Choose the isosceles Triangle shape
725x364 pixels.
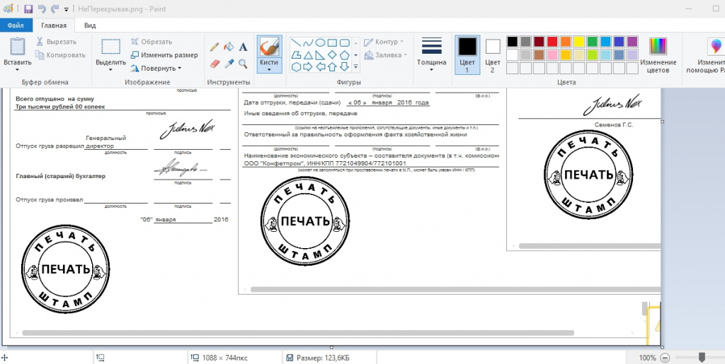308,55
